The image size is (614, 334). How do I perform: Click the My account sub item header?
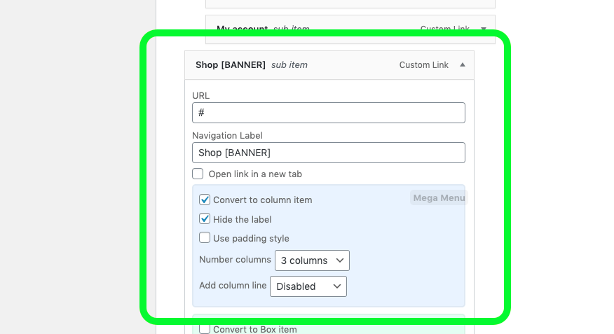tap(350, 29)
